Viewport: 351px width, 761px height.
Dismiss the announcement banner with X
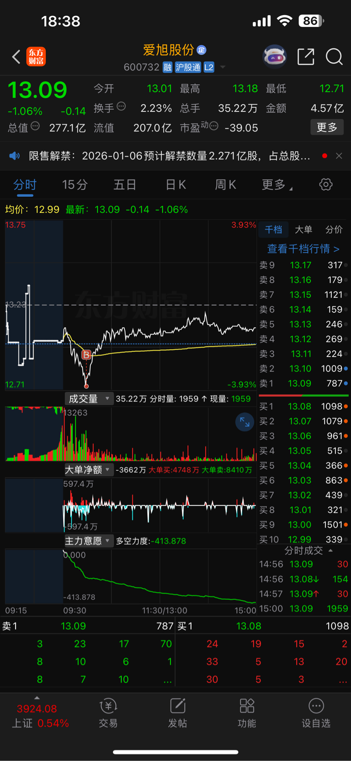[x=339, y=156]
